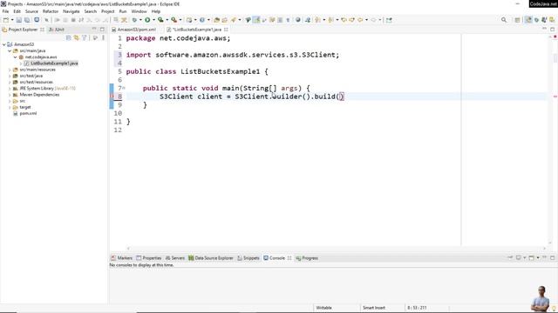Select src/test/java in the project tree
The image size is (558, 313).
point(31,76)
